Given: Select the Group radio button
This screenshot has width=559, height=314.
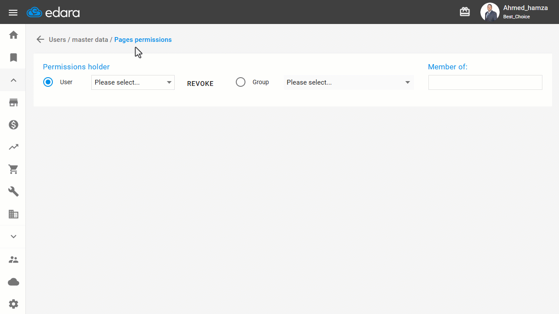Looking at the screenshot, I should (241, 82).
